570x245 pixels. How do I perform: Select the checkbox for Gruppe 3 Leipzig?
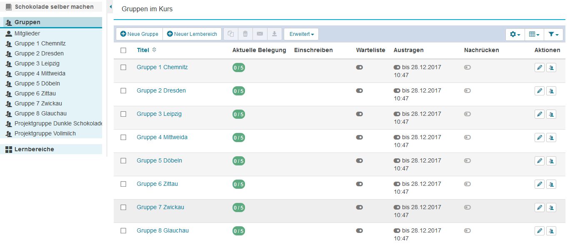pyautogui.click(x=123, y=114)
